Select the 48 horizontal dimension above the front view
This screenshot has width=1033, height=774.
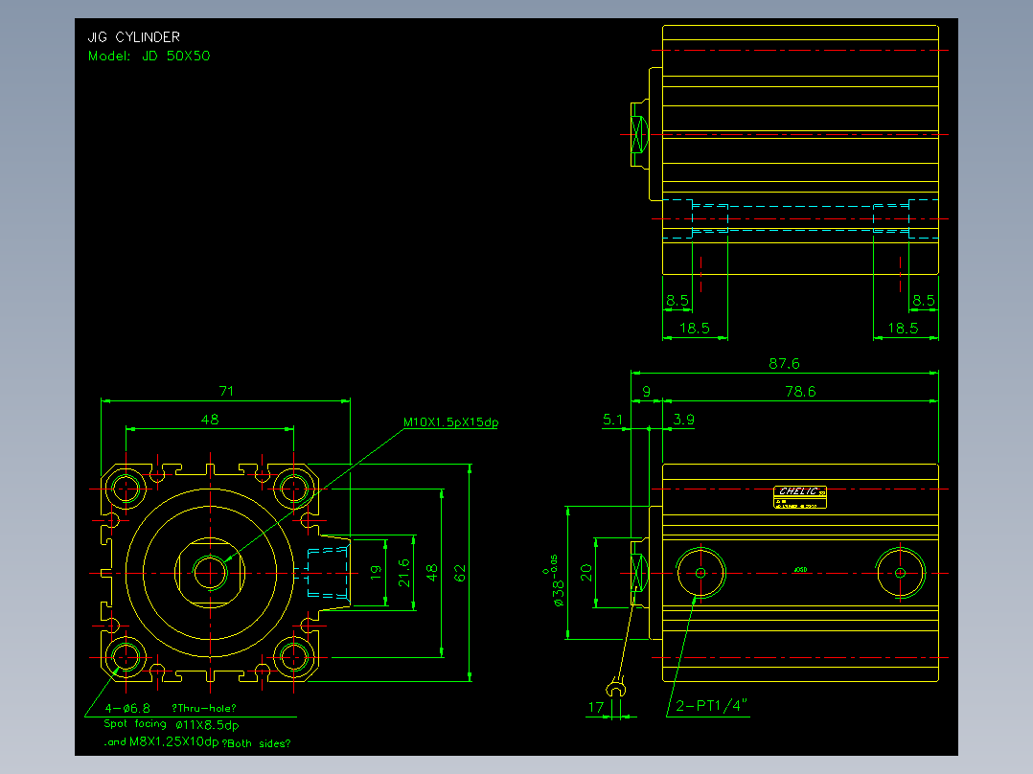point(210,420)
